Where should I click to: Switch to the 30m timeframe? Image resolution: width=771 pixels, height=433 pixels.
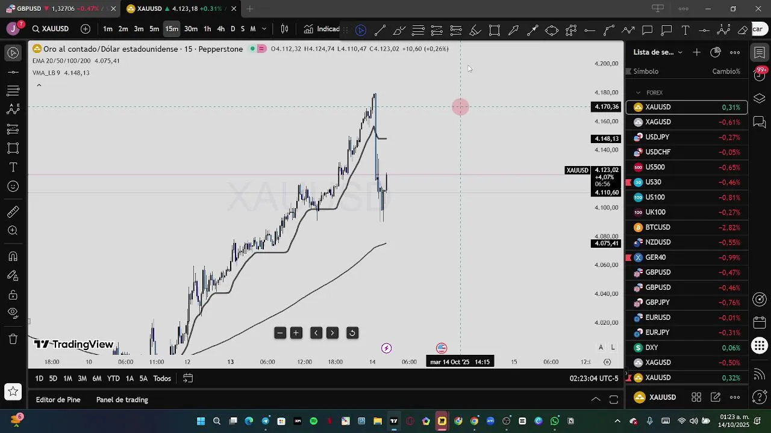(191, 29)
